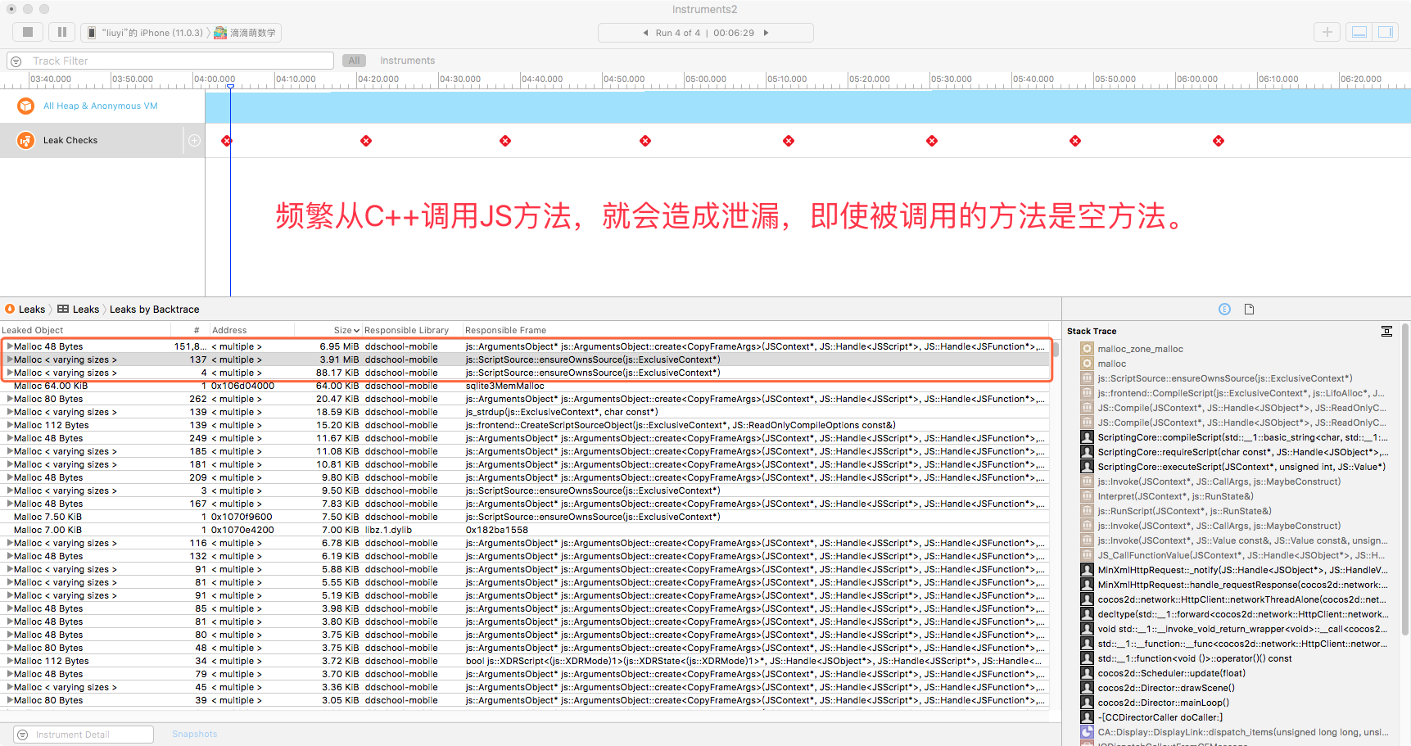Open the Leaks by Backtrace breadcrumb
This screenshot has height=746, width=1411.
pos(155,309)
